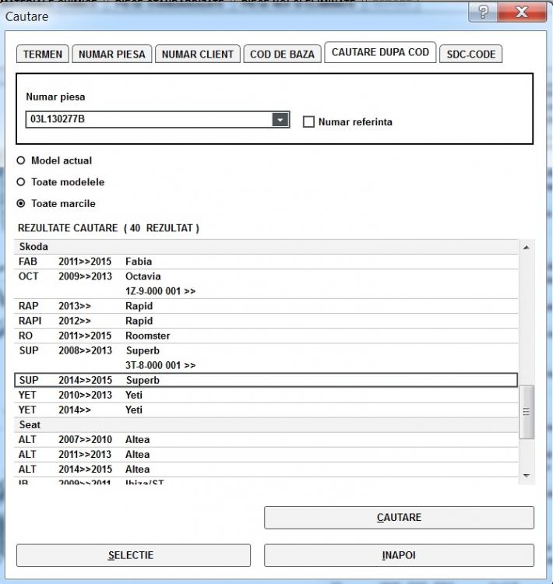
Task: Choose the Toate modelele radio option
Action: tap(21, 182)
